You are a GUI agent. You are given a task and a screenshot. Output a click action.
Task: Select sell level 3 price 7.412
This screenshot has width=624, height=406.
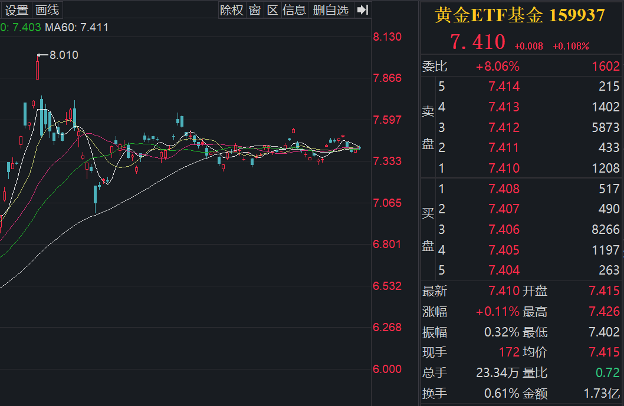point(504,127)
